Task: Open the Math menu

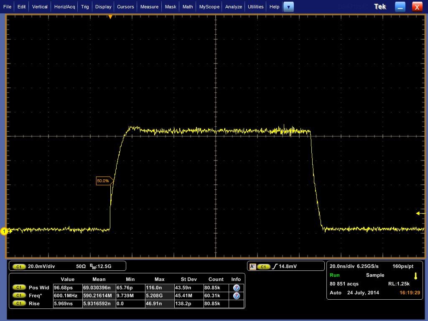Action: point(187,7)
